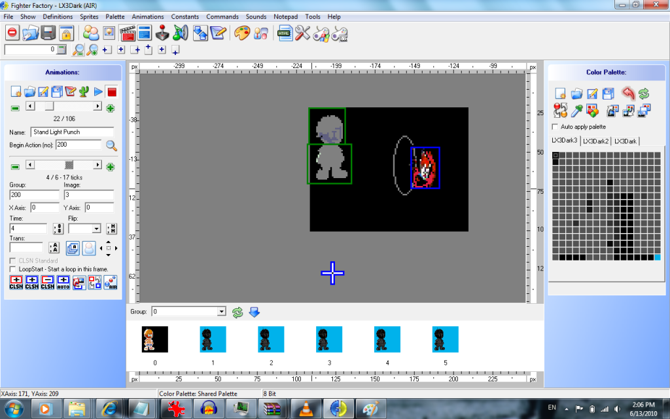
Task: Enable the Auto apply palette checkbox
Action: pyautogui.click(x=555, y=126)
